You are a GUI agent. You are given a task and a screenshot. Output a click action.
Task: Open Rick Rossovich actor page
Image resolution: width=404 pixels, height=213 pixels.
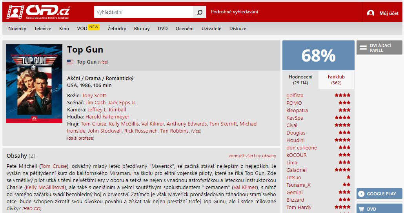coord(141,131)
